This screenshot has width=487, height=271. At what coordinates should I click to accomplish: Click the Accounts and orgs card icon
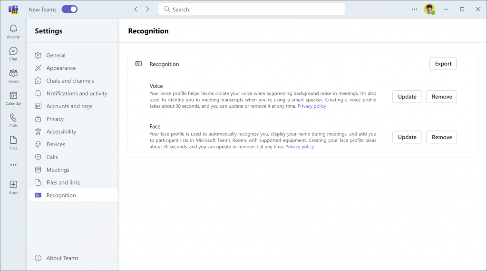[38, 106]
